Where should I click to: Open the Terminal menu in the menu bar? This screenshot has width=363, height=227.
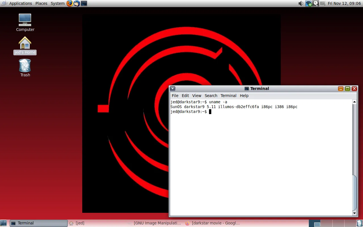pyautogui.click(x=228, y=96)
